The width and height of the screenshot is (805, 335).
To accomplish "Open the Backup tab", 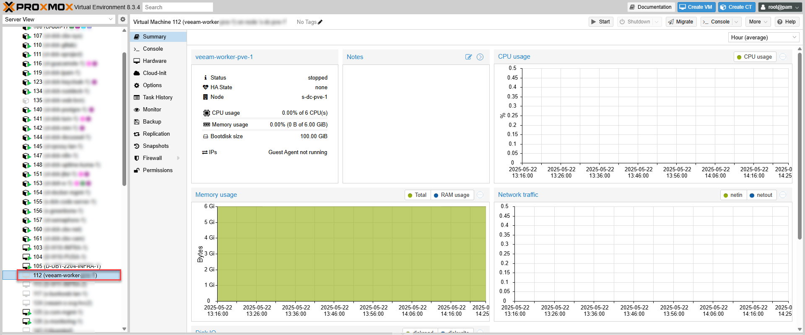I will (158, 122).
